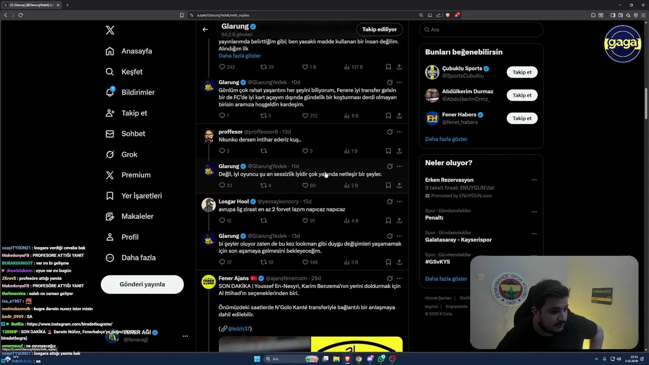Open the @kdzh37 mention link
The height and width of the screenshot is (365, 649).
pyautogui.click(x=239, y=328)
